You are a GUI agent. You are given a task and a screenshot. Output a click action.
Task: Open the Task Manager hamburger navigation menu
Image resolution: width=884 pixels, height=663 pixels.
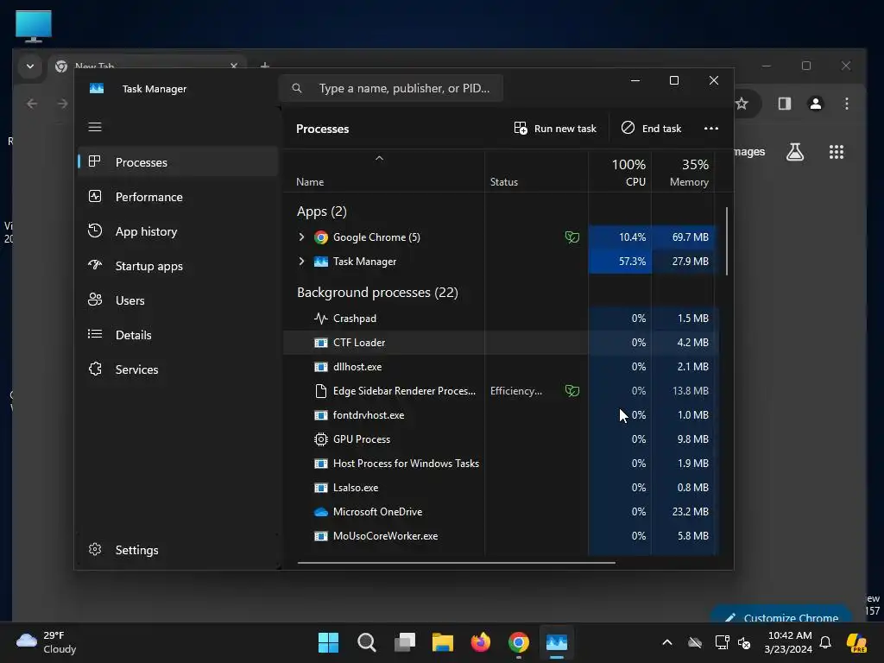point(95,127)
